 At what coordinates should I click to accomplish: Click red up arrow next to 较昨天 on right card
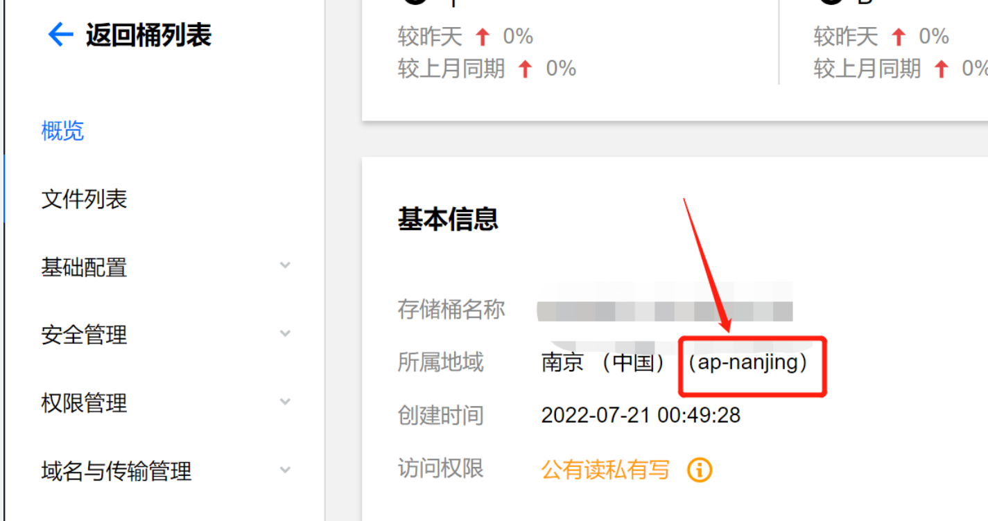pyautogui.click(x=899, y=36)
